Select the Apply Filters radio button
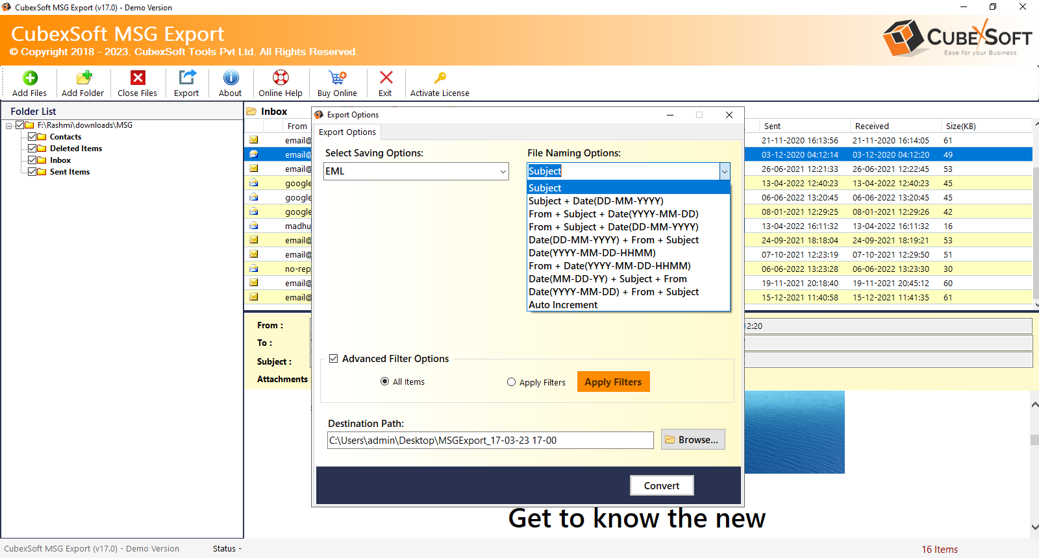The height and width of the screenshot is (558, 1039). coord(511,382)
